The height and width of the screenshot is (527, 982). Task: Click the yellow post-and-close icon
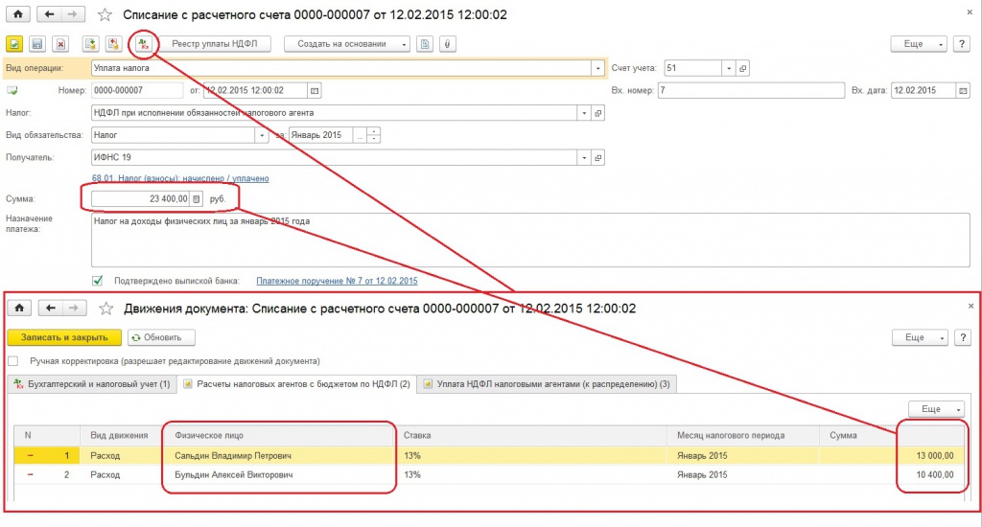pyautogui.click(x=14, y=44)
